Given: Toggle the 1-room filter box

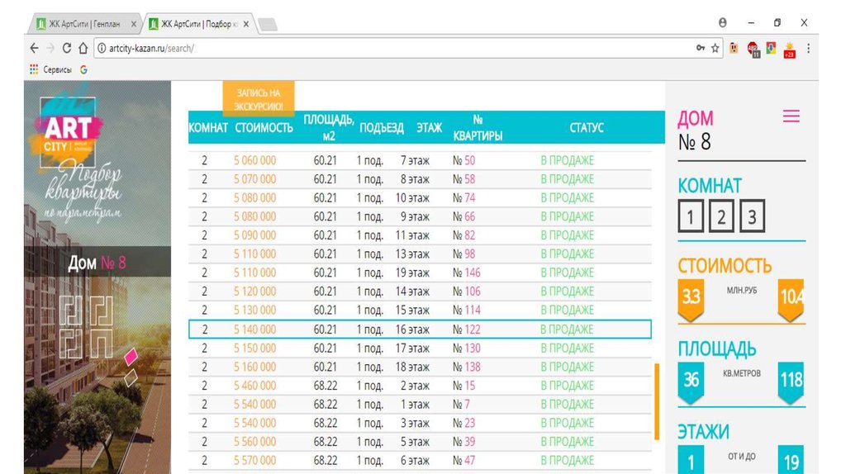Looking at the screenshot, I should tap(691, 218).
